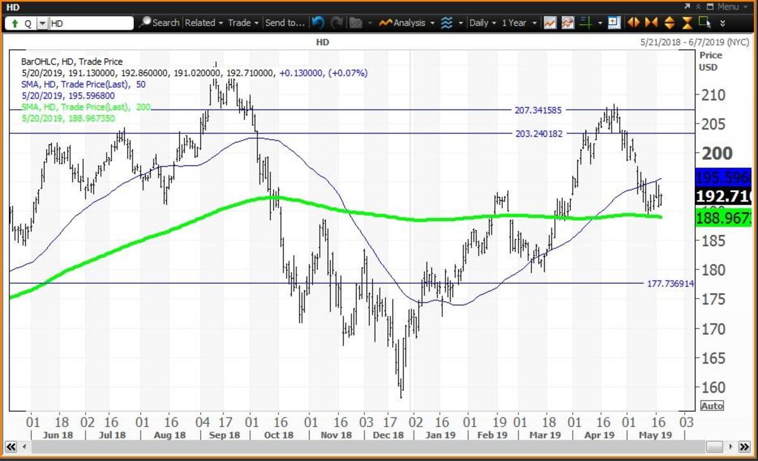Viewport: 758px width, 461px height.
Task: Open the toolbar overflow double-chevron
Action: point(723,23)
